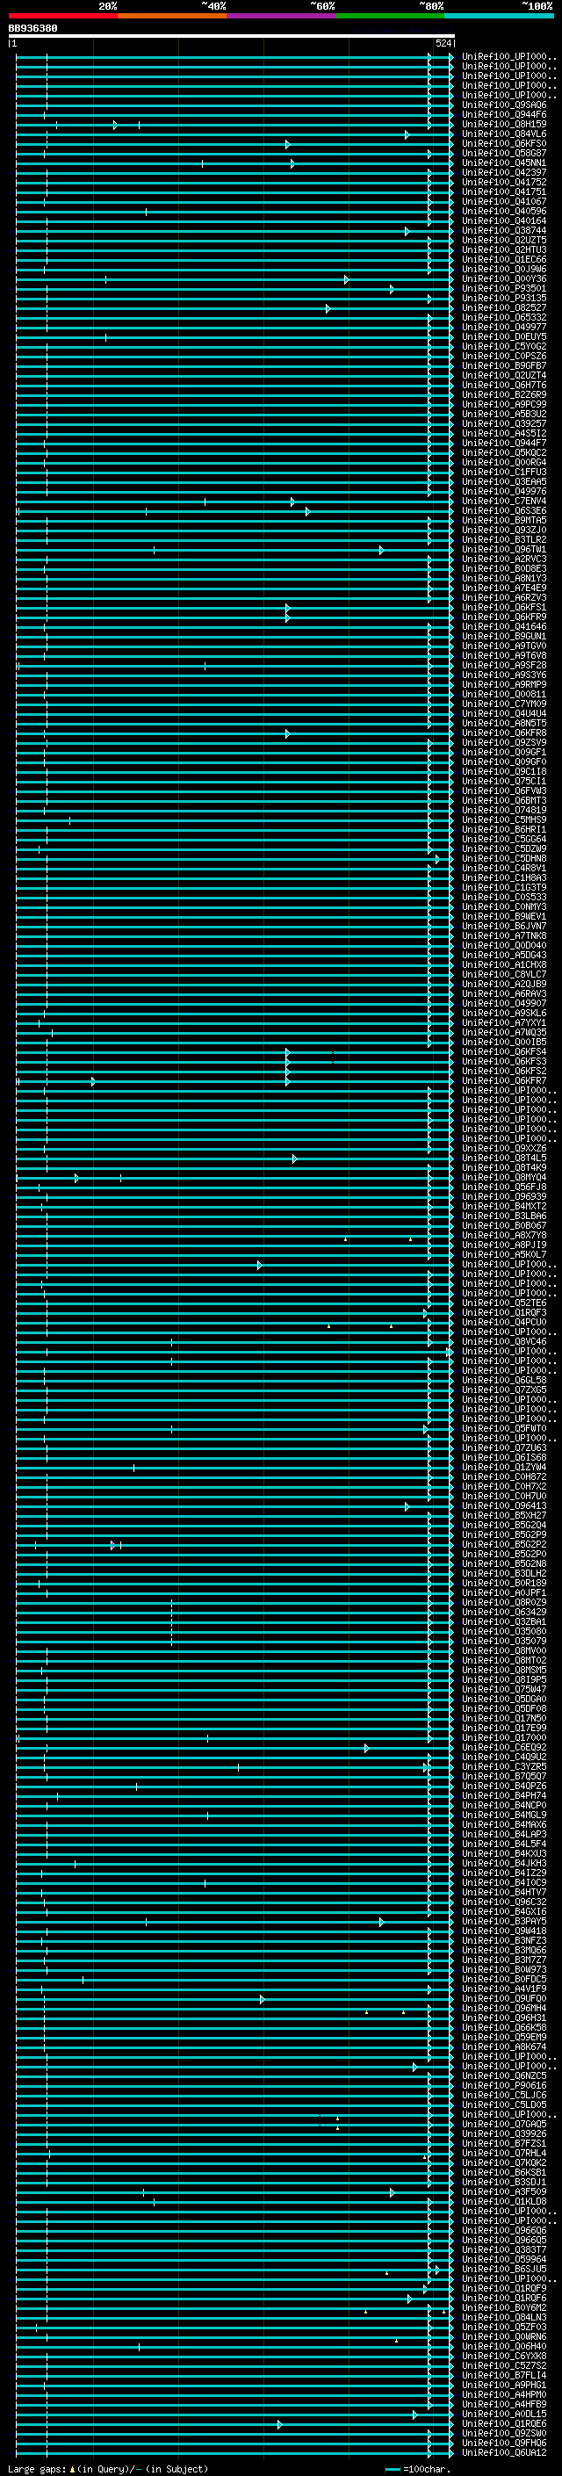Click the orange ~40% identity legend segment
562x2476 pixels.
(172, 16)
